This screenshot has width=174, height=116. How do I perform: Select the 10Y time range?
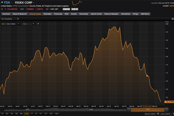[x=46, y=114]
